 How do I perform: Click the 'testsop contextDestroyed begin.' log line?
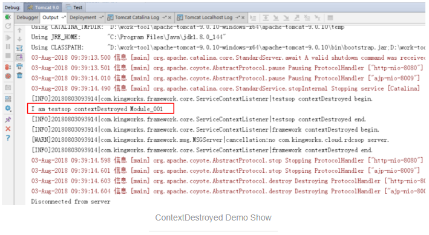(x=201, y=98)
